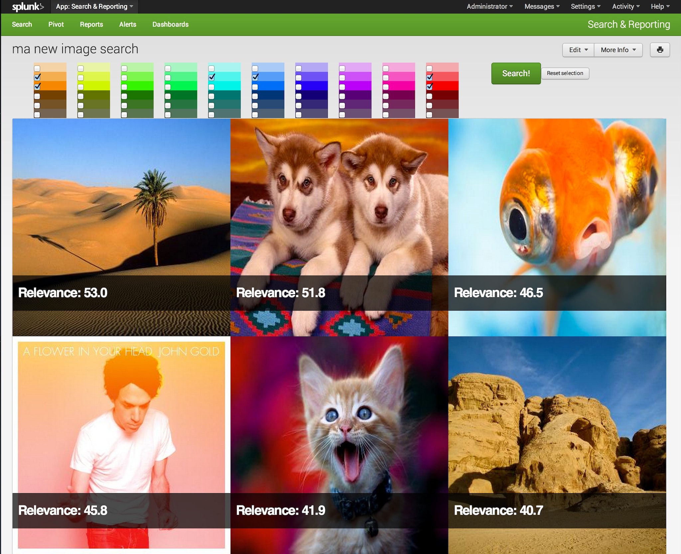Uncheck the light orange color checkbox

(37, 77)
